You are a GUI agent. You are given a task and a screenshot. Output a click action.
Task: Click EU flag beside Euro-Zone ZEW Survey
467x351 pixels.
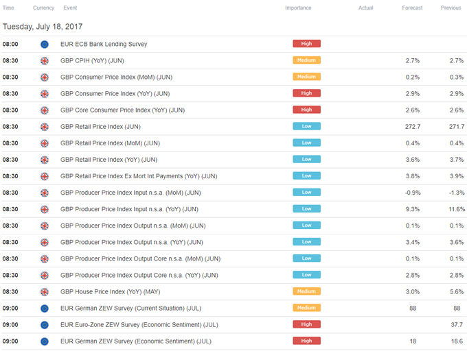tap(45, 325)
